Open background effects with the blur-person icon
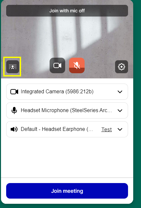141x208 pixels. [13, 67]
